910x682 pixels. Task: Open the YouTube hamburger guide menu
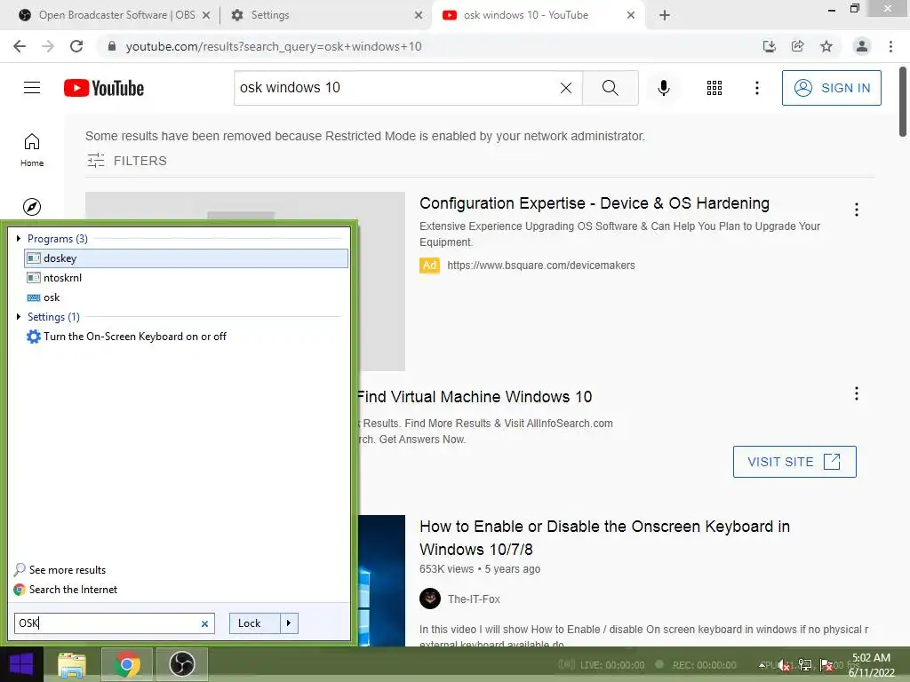pyautogui.click(x=32, y=88)
